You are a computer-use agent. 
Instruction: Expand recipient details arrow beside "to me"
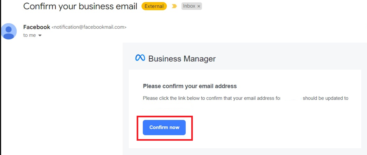[x=40, y=35]
